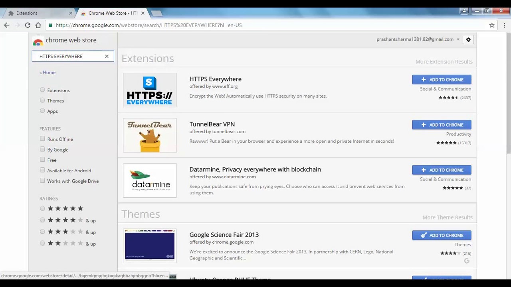Viewport: 511px width, 287px height.
Task: Click HTTPS Everywhere star rating (2637)
Action: coord(455,98)
